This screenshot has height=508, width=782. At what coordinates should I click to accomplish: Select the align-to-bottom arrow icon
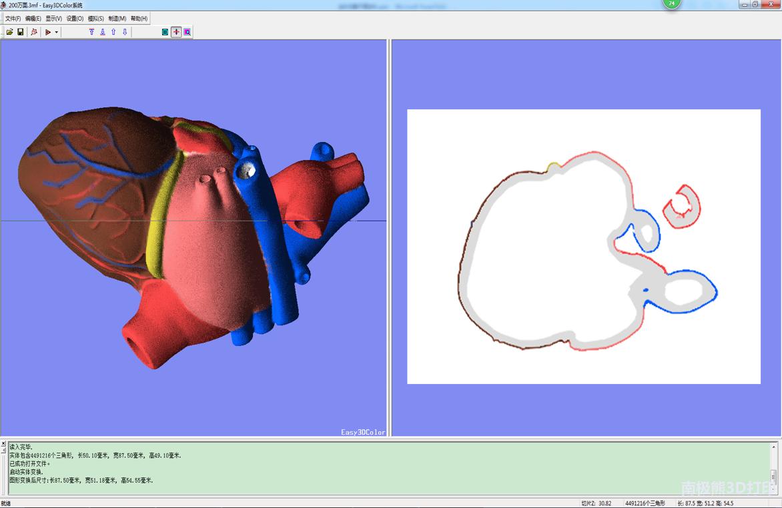click(102, 31)
